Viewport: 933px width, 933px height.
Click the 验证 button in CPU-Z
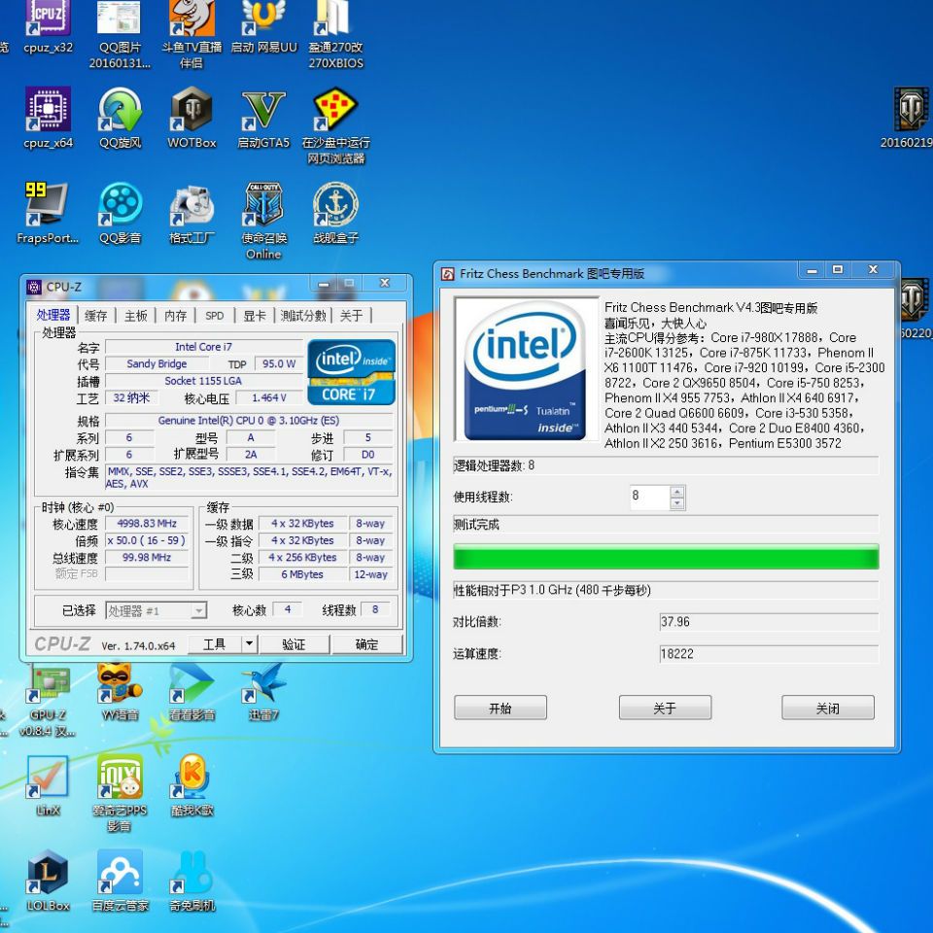pos(294,644)
